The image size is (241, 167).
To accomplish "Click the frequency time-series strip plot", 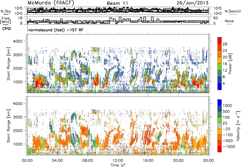I will coord(118,20).
